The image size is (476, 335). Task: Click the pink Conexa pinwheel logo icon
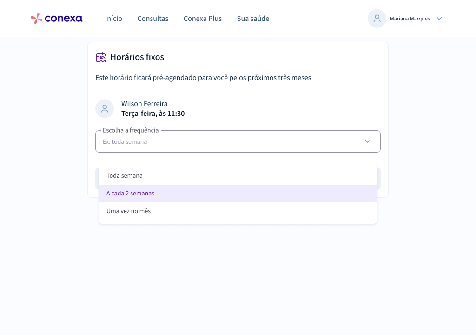tap(36, 19)
